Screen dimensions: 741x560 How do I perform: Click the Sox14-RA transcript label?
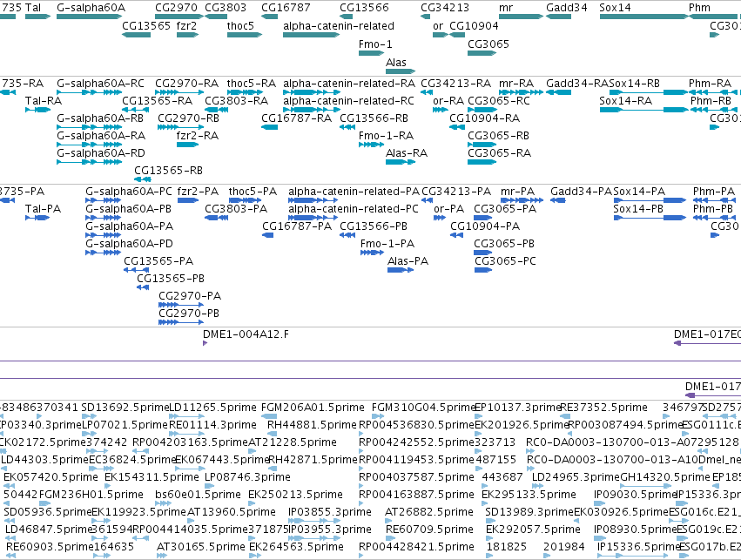tap(626, 101)
